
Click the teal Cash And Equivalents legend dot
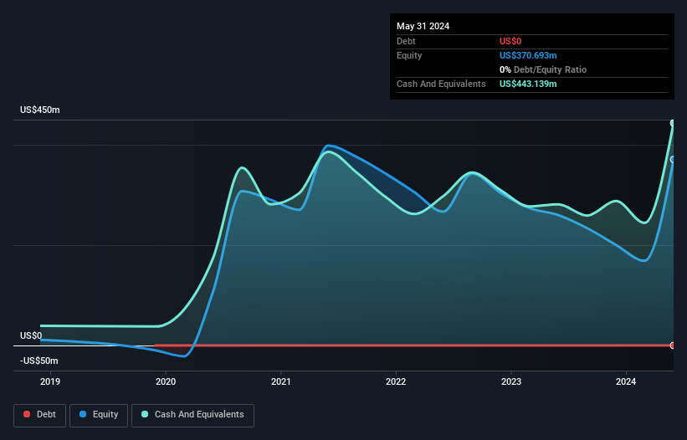point(145,414)
